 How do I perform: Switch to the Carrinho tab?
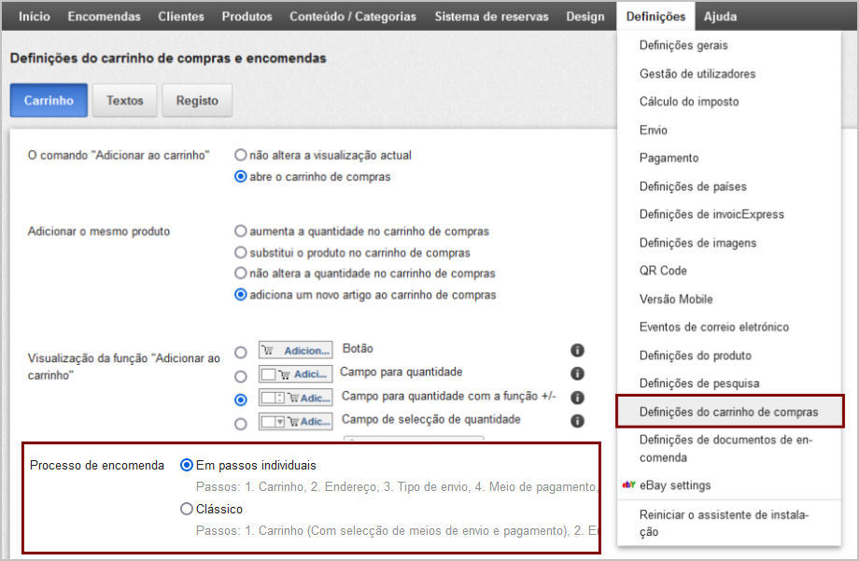pyautogui.click(x=49, y=100)
